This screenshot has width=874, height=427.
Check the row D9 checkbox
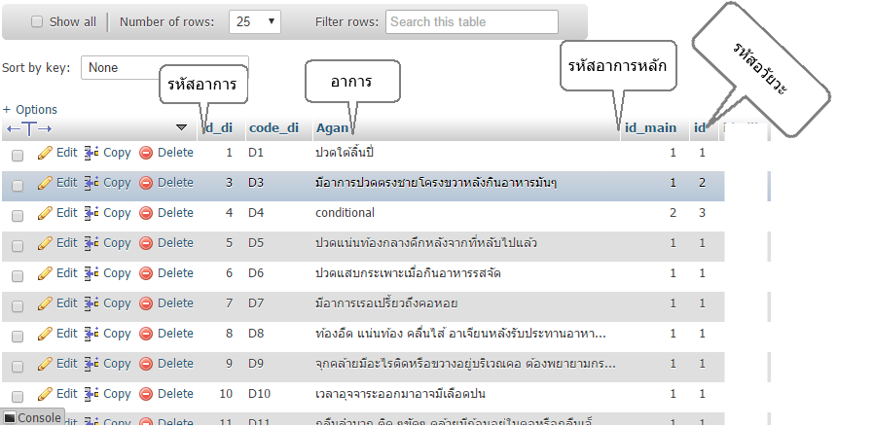pyautogui.click(x=18, y=367)
